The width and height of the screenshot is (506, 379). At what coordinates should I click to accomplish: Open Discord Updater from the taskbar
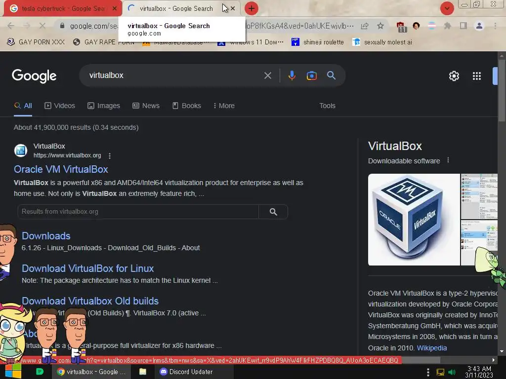point(193,372)
